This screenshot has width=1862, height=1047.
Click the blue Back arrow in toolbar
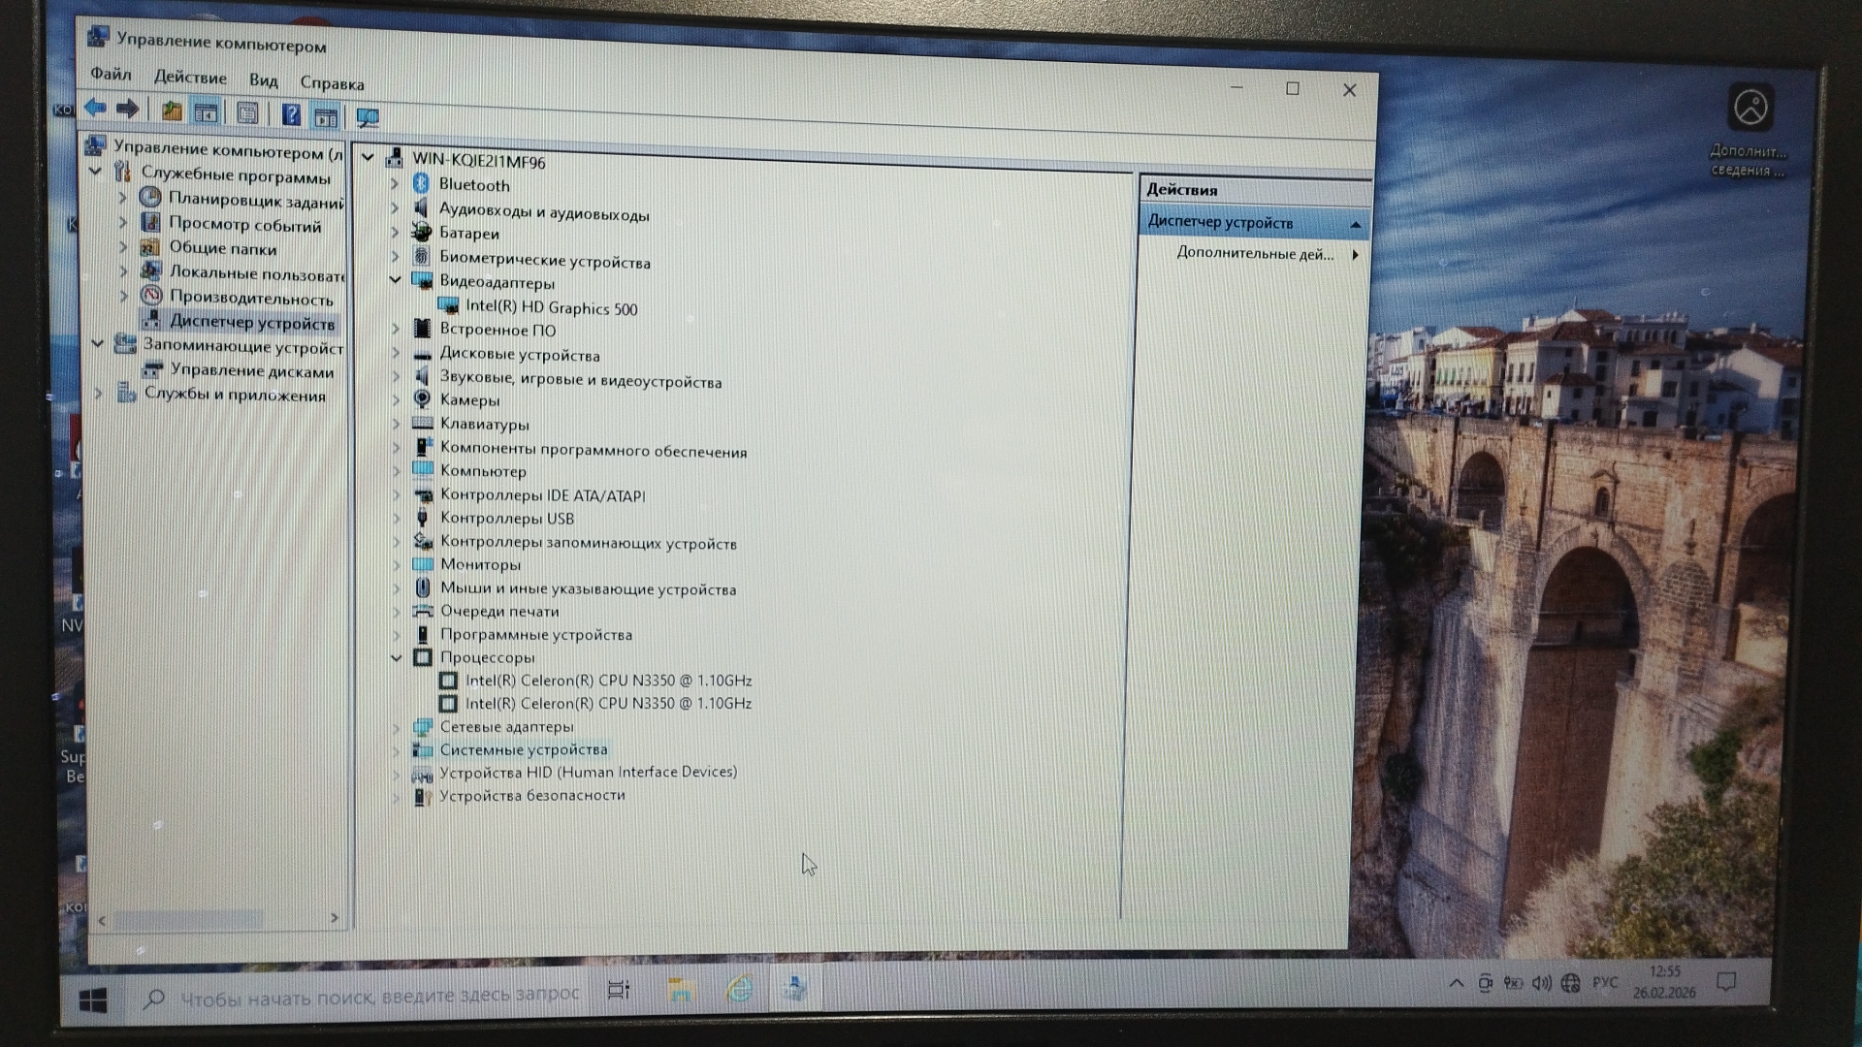click(95, 109)
